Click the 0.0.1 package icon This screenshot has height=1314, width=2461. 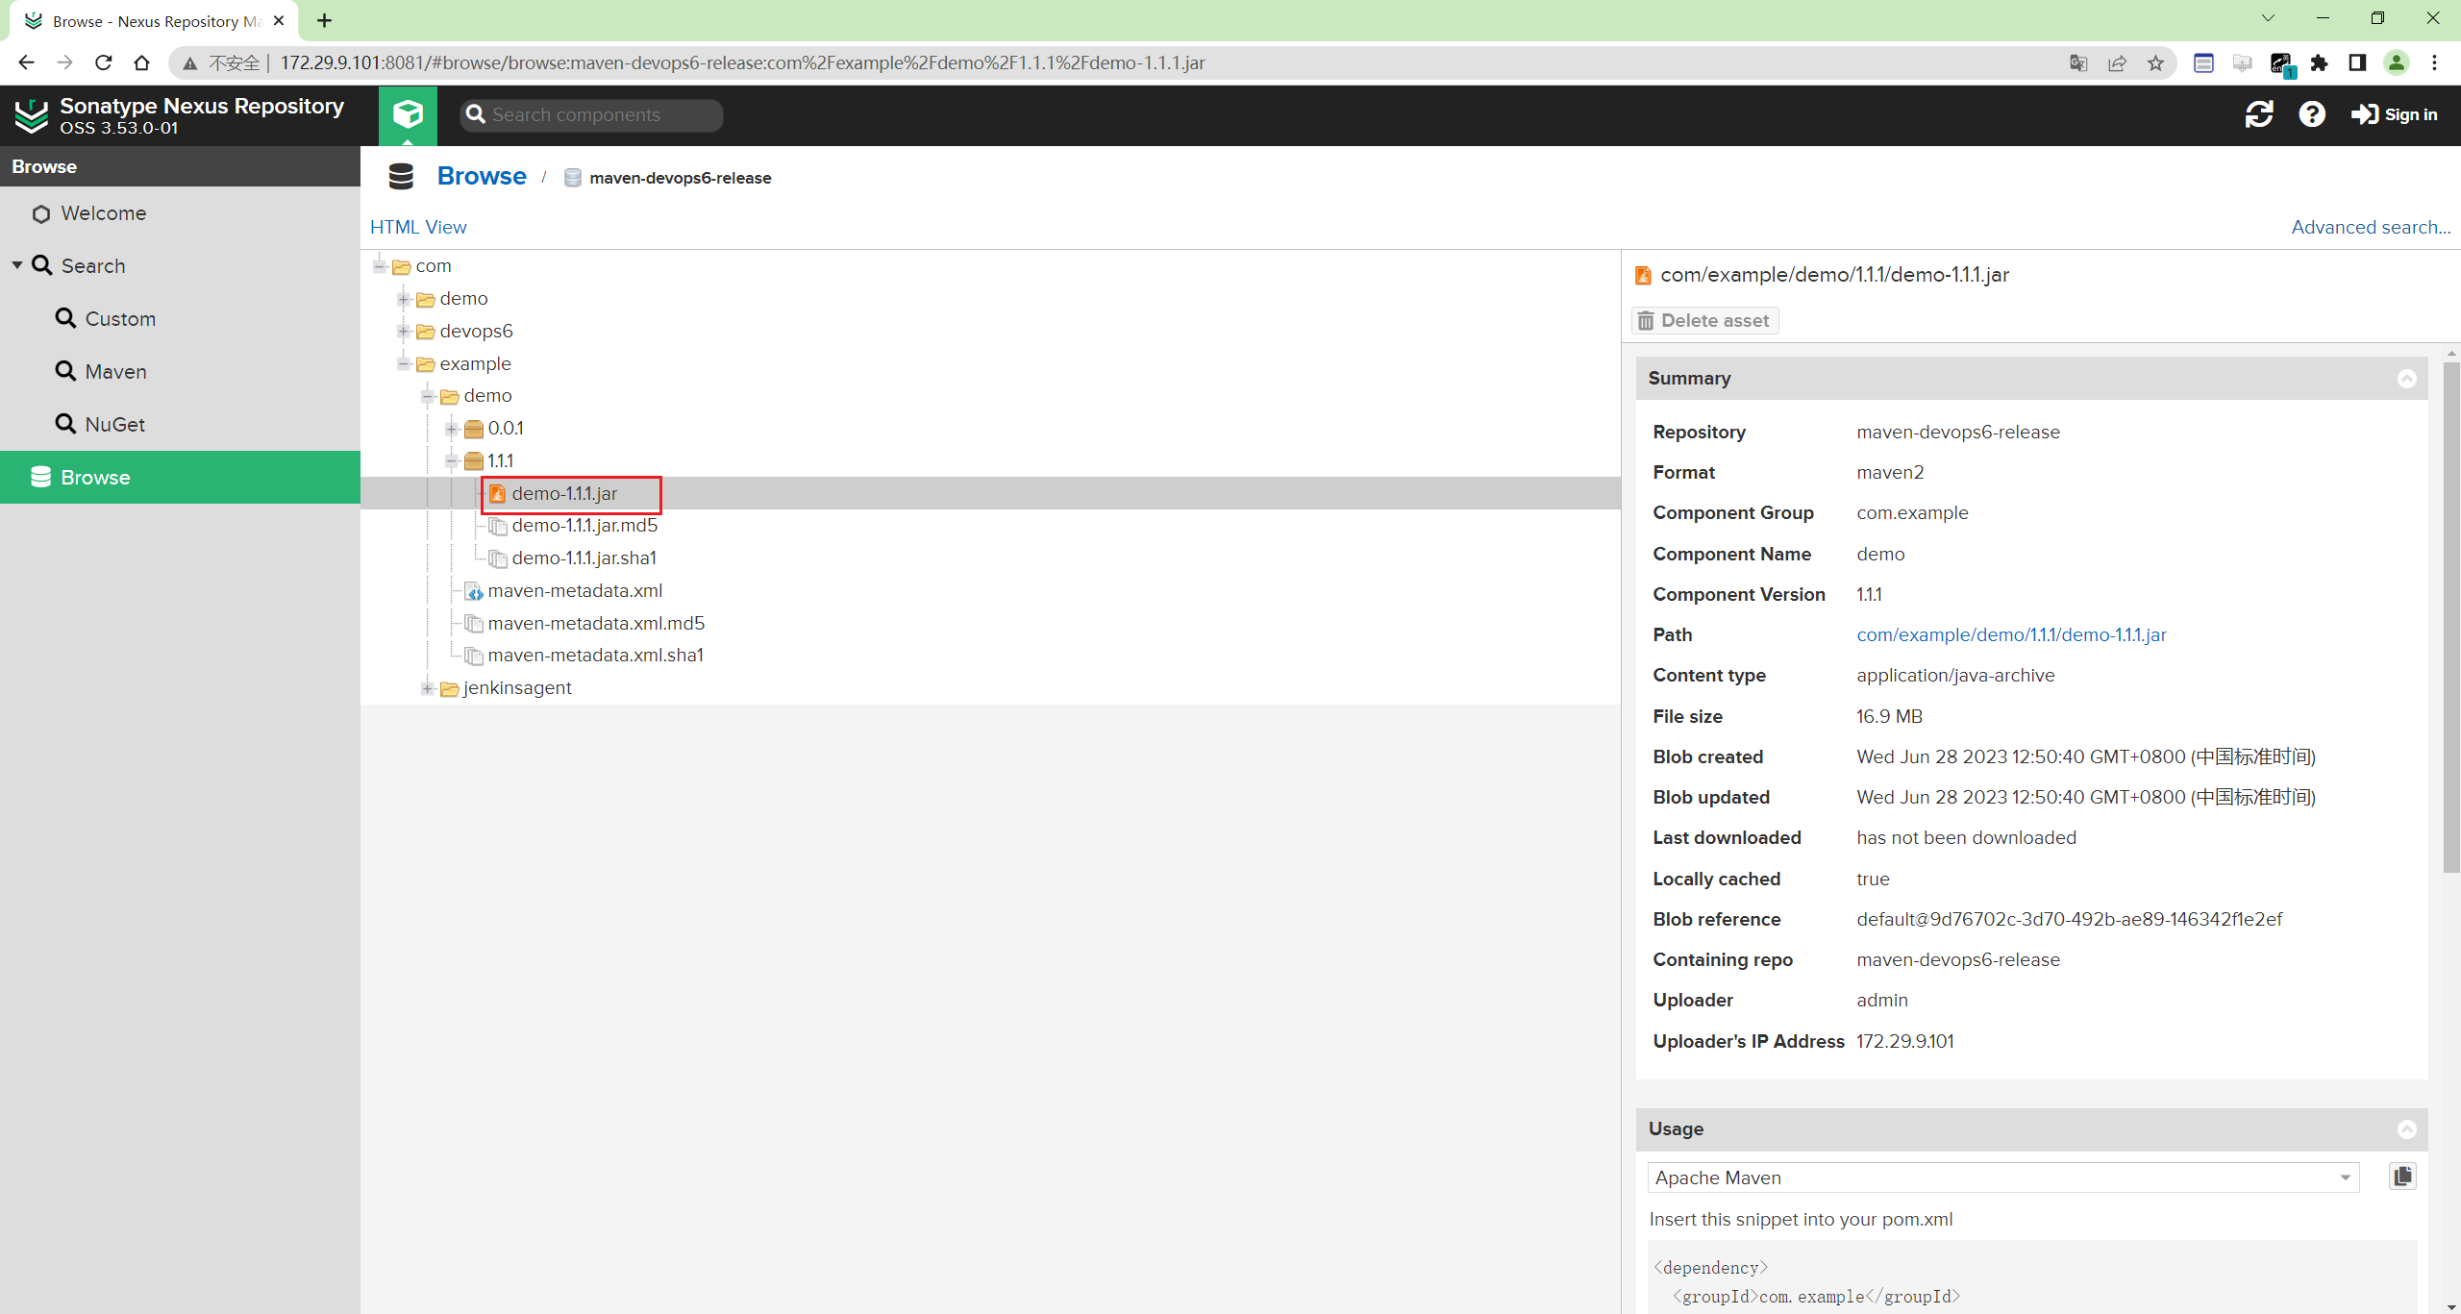pyautogui.click(x=474, y=429)
